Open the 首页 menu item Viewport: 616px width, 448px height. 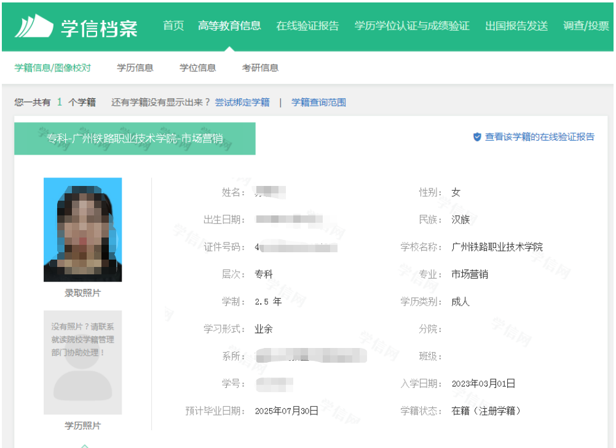[x=173, y=26]
